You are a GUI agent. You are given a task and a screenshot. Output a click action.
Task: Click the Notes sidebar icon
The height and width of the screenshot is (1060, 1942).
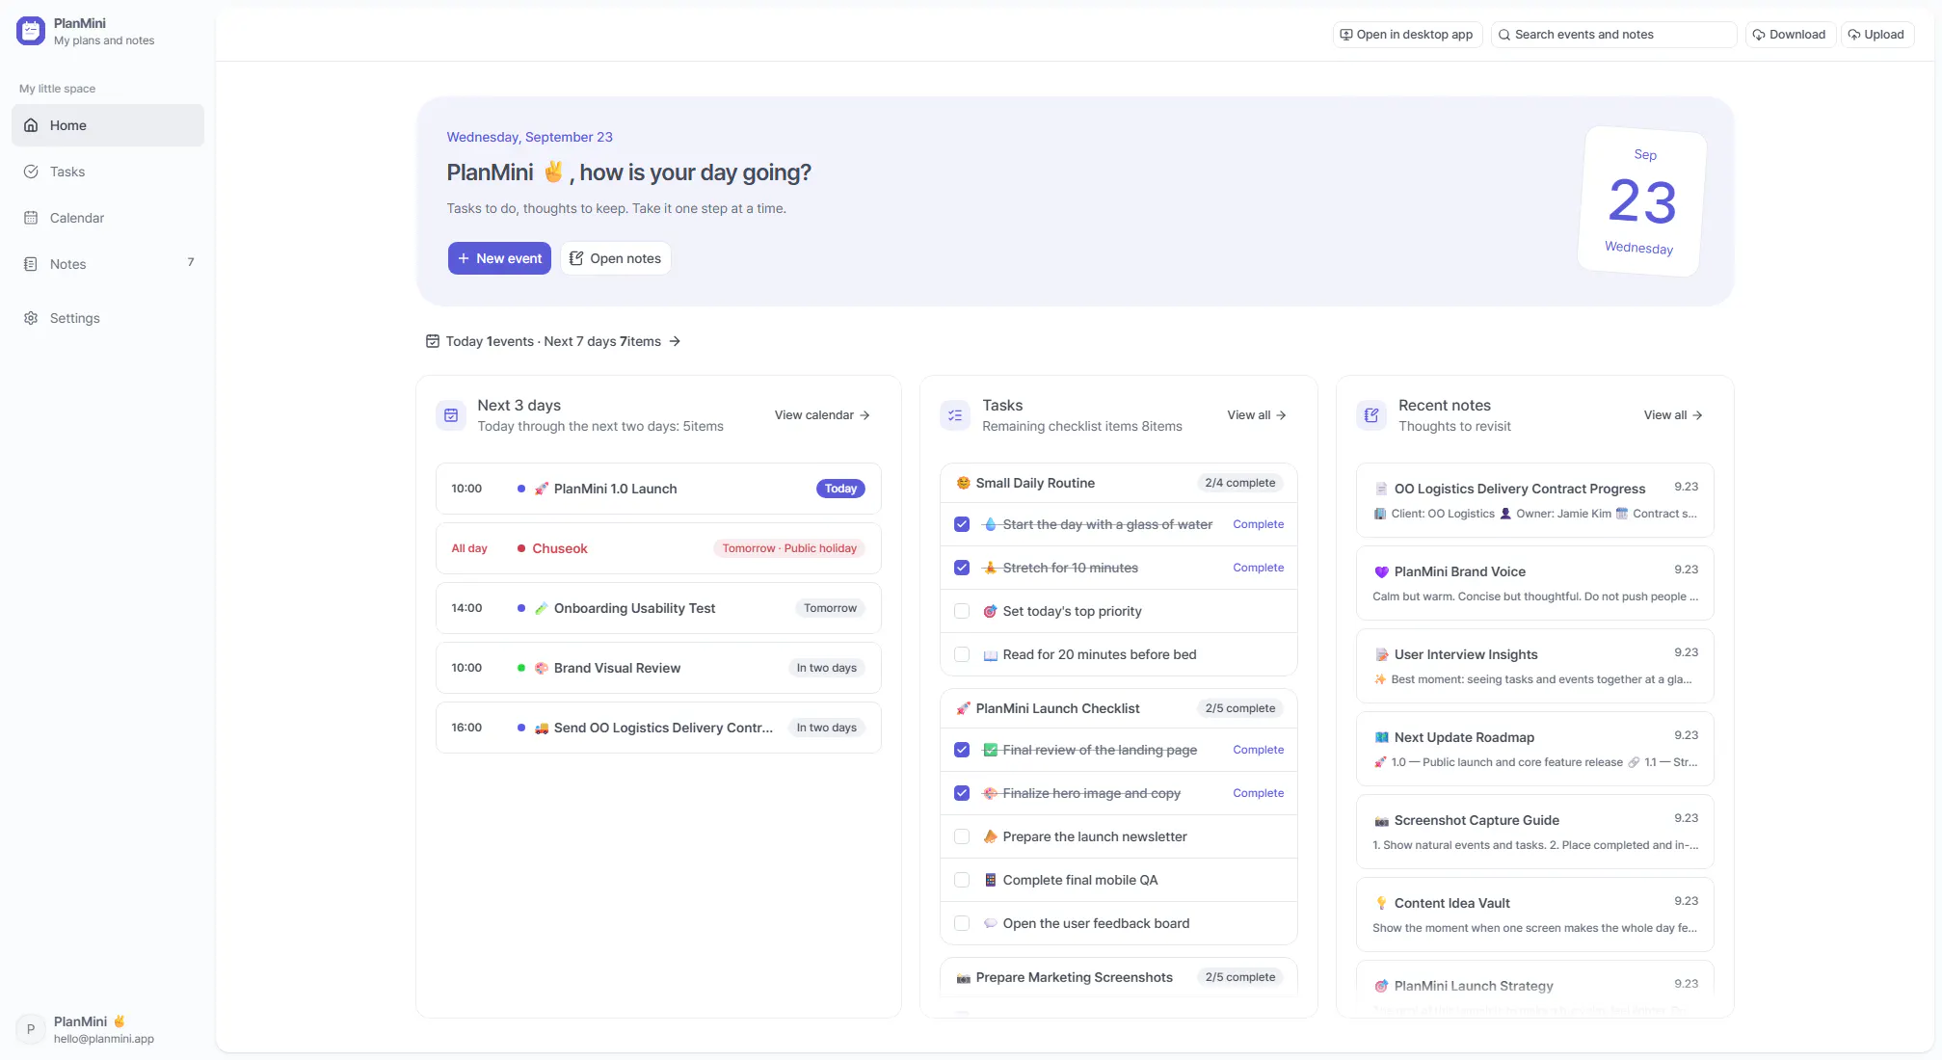click(31, 264)
